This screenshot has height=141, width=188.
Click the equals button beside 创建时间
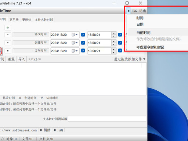[x=8, y=43]
